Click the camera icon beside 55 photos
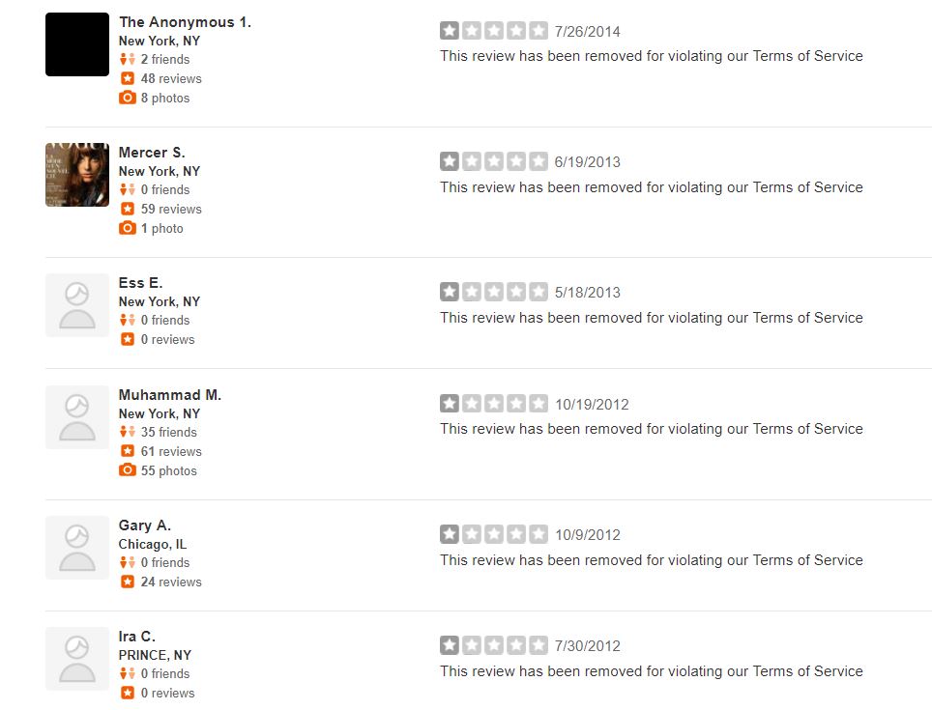The image size is (932, 710). pyautogui.click(x=128, y=470)
